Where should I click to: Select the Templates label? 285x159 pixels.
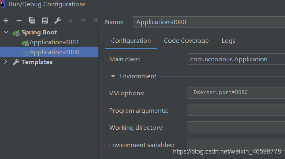37,62
